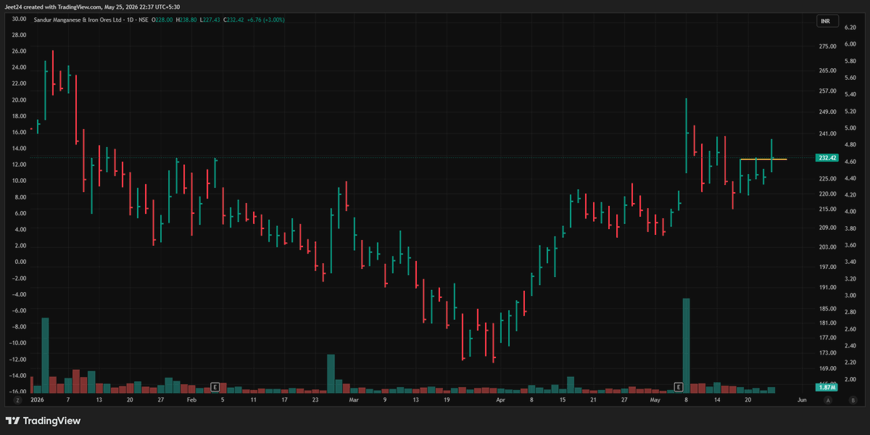The image size is (870, 435).
Task: Click the low value L227.43
Action: [x=210, y=20]
